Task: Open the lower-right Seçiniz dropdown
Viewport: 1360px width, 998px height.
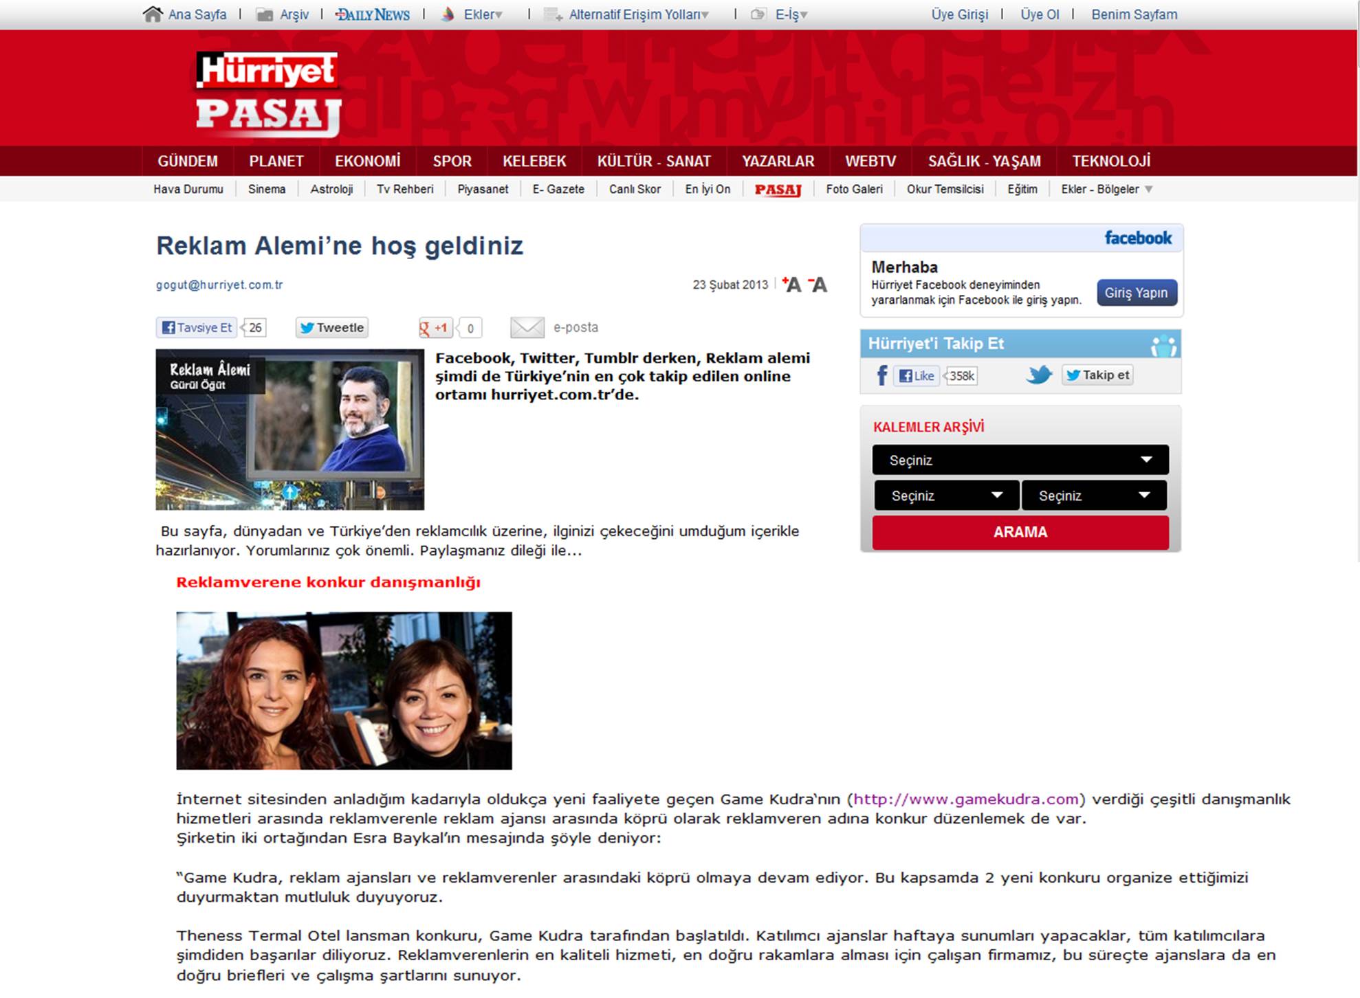Action: coord(1094,496)
